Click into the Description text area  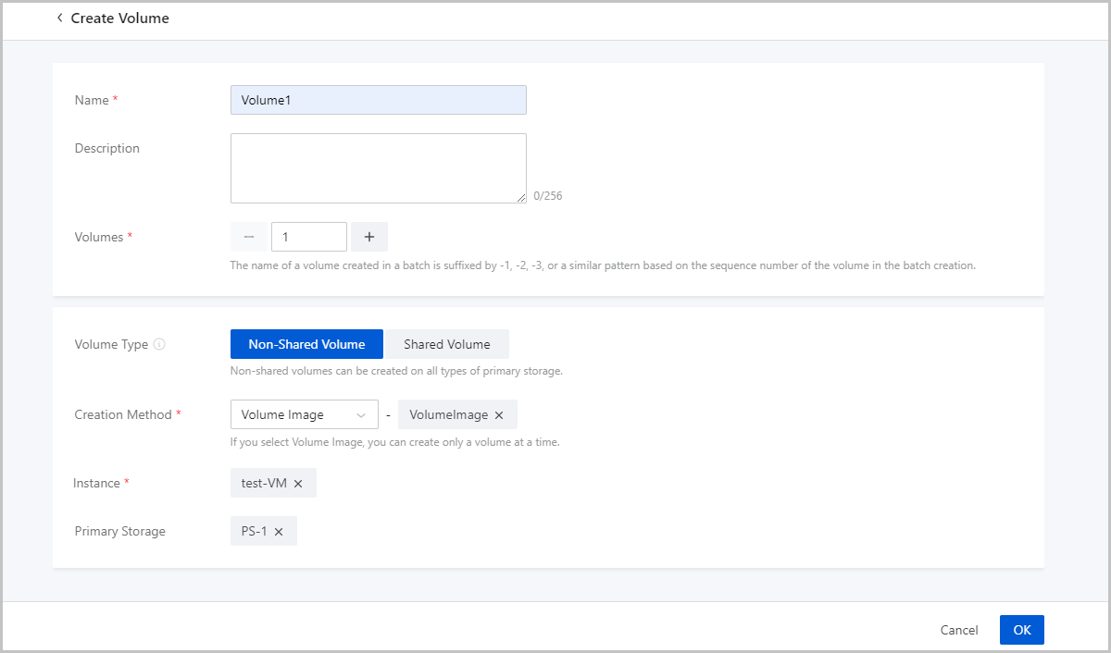379,168
